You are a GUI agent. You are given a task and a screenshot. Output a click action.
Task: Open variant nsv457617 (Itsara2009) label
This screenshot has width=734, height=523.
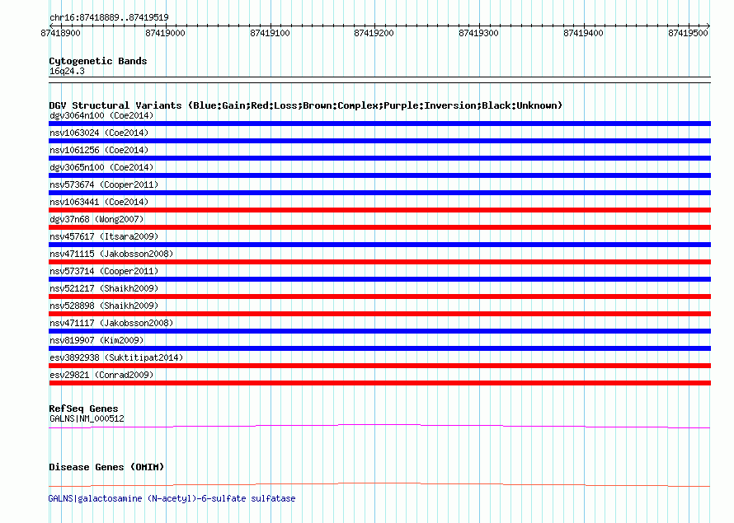[x=104, y=236]
